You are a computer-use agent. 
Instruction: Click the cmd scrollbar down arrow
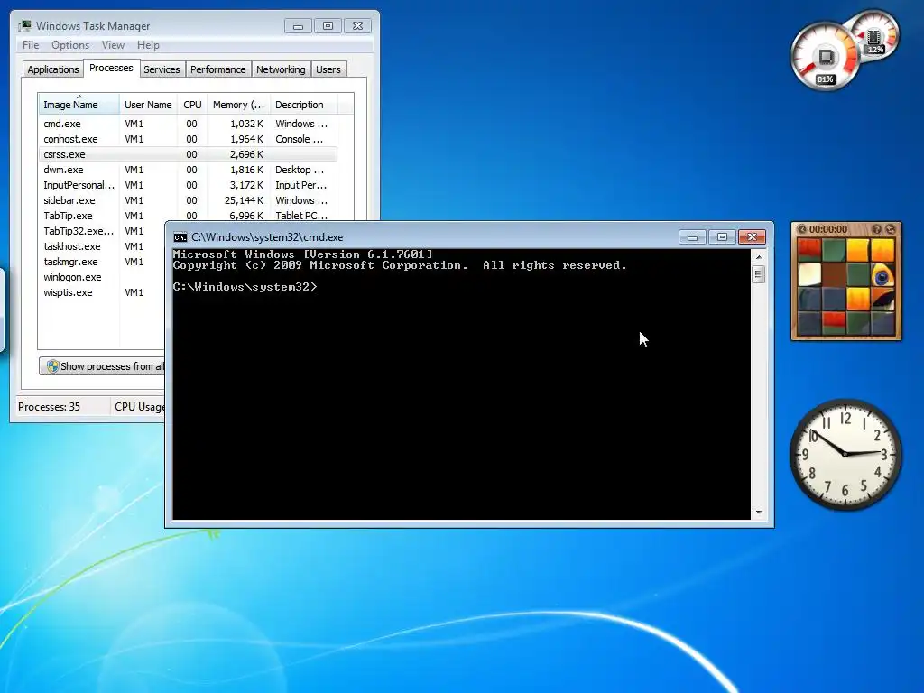pos(758,513)
